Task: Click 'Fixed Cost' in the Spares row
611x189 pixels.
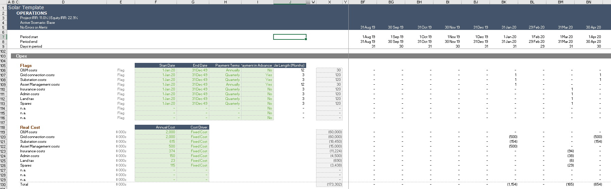Action: click(x=199, y=165)
